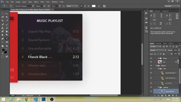181x102 pixels.
Task: Open the layer filter Kind dropdown
Action: pos(156,46)
